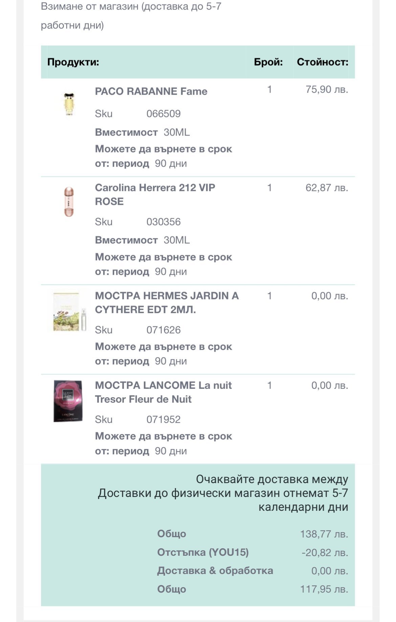The image size is (396, 622).
Task: Click the final total 117,95 лв.
Action: pos(324,589)
